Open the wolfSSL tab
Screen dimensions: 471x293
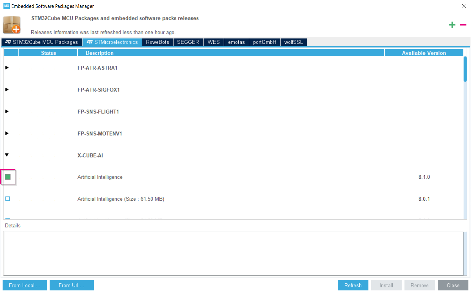pyautogui.click(x=294, y=42)
